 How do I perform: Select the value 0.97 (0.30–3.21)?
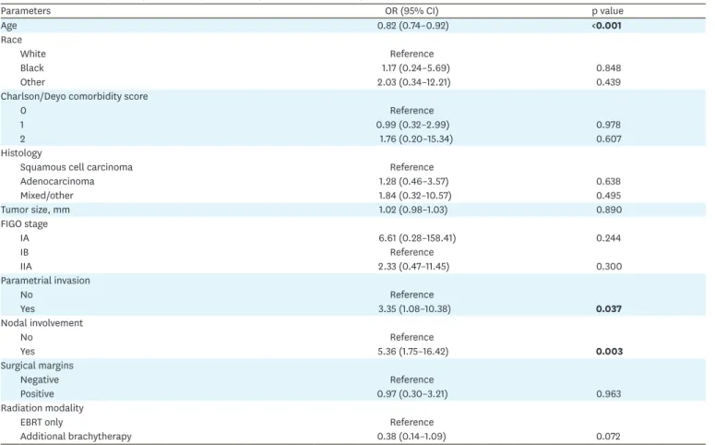(412, 393)
